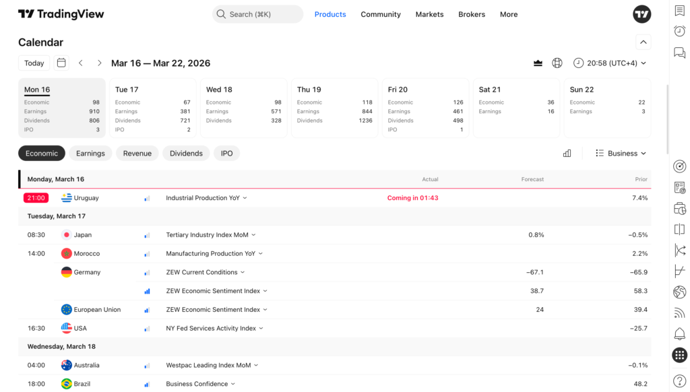Viewport: 690px width, 392px height.
Task: Collapse the Calendar header with chevron button
Action: pyautogui.click(x=643, y=42)
